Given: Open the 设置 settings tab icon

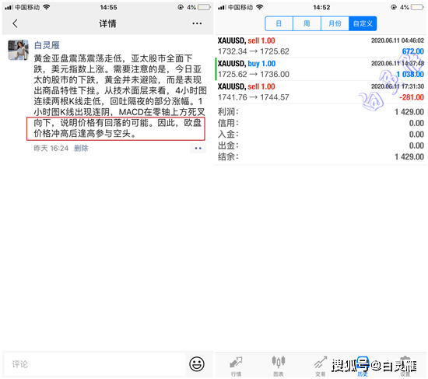Looking at the screenshot, I should point(405,366).
